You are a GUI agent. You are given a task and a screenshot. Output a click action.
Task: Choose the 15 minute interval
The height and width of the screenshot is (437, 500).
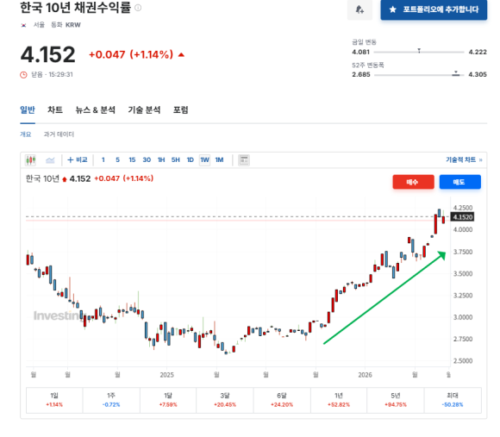pos(133,159)
